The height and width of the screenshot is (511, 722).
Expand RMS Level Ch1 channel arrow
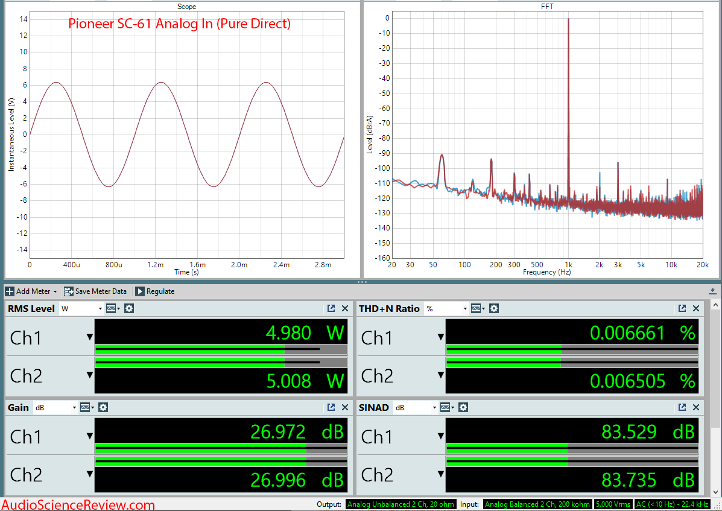click(90, 337)
